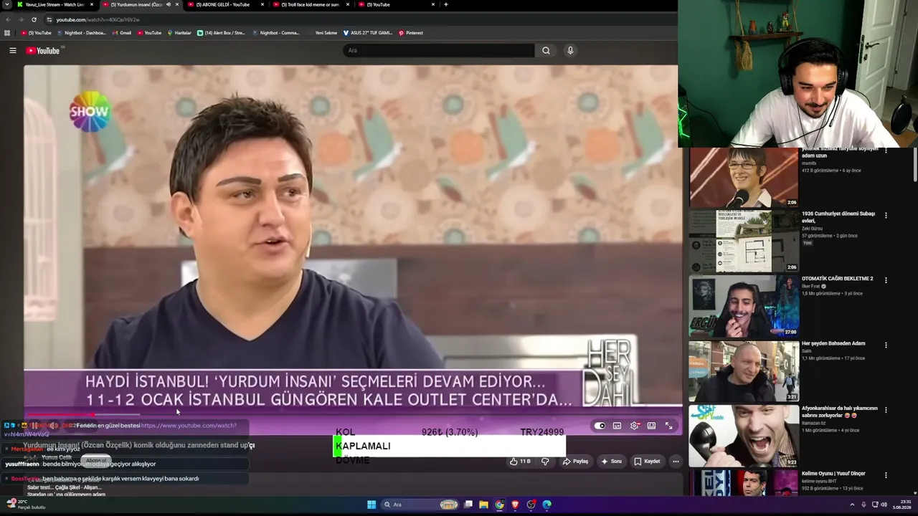Image resolution: width=918 pixels, height=516 pixels.
Task: Open options for 'OTOMATİK ÇAĞRI BEKLETME 2'
Action: pyautogui.click(x=886, y=280)
